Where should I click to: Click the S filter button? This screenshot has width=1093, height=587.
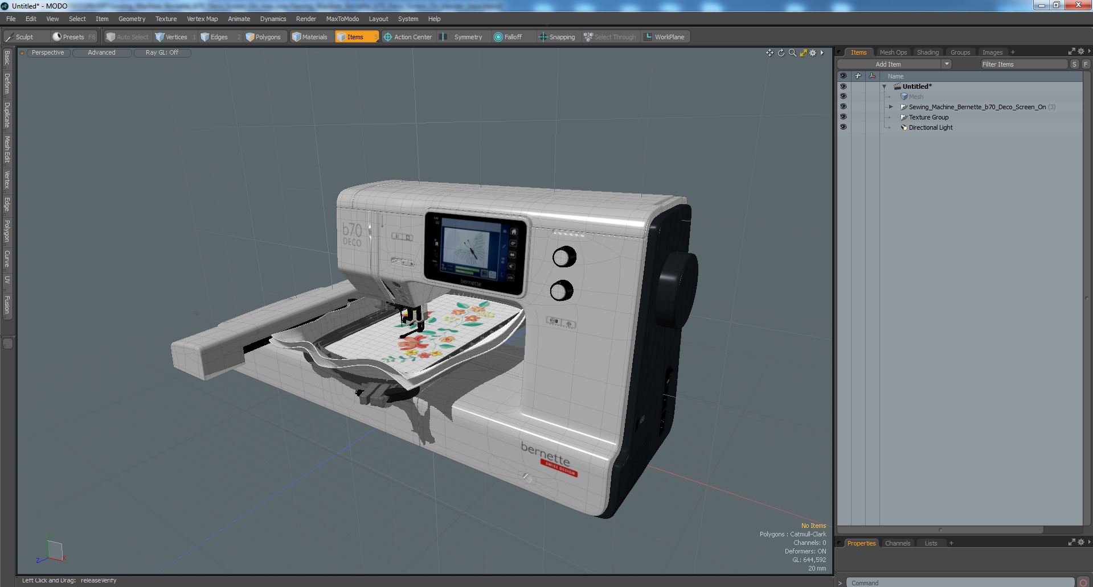[x=1074, y=64]
